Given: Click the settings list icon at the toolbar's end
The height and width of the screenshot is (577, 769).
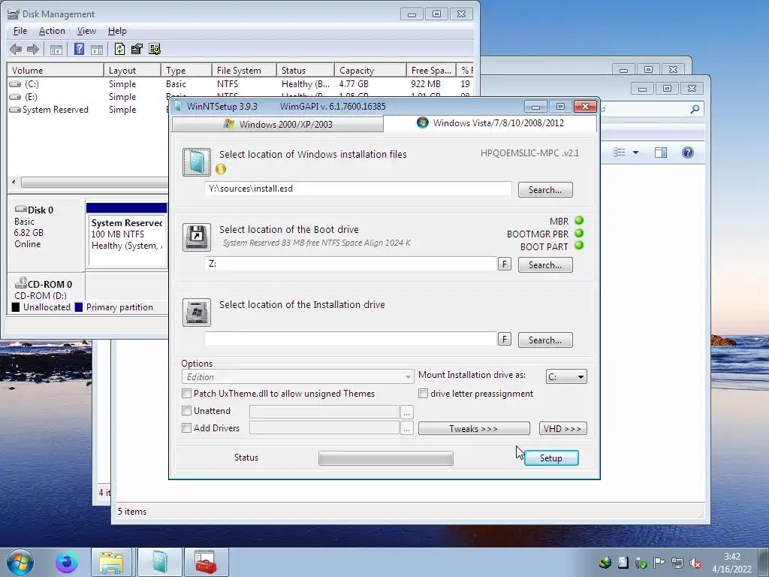Looking at the screenshot, I should point(155,49).
